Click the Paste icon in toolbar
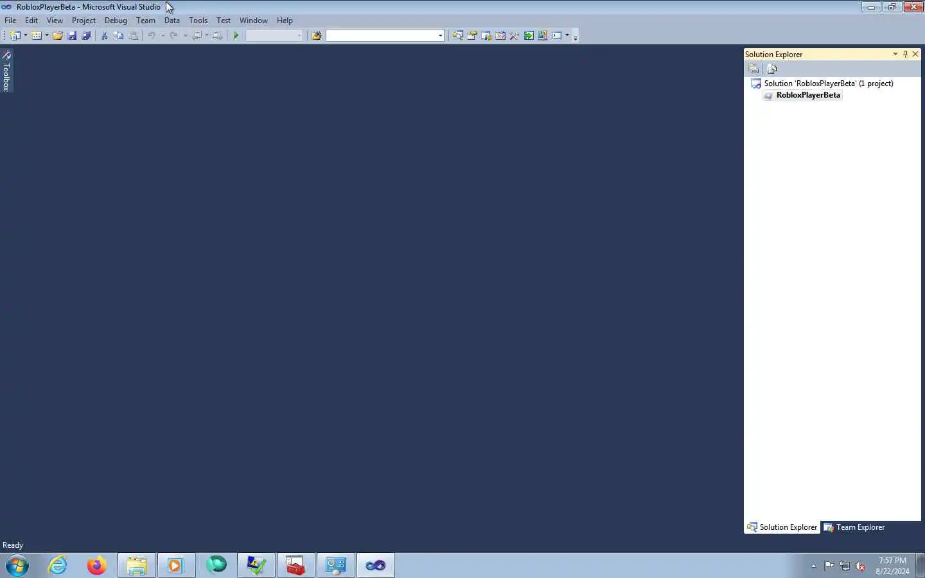The width and height of the screenshot is (925, 578). pos(133,35)
